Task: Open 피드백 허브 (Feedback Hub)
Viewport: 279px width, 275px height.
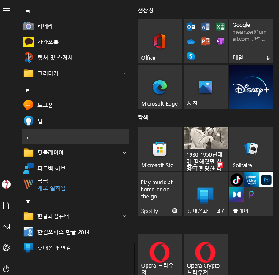Action: (76, 168)
